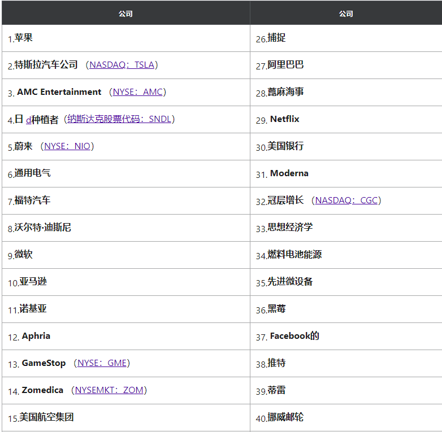The width and height of the screenshot is (442, 432).
Task: Click the 33.思想经济学 cell
Action: pyautogui.click(x=346, y=228)
